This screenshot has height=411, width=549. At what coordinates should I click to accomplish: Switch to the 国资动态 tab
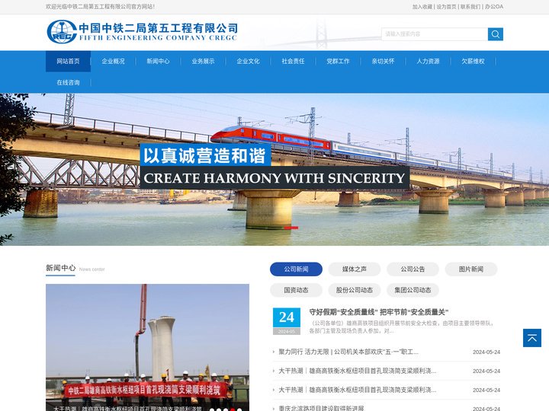point(296,290)
